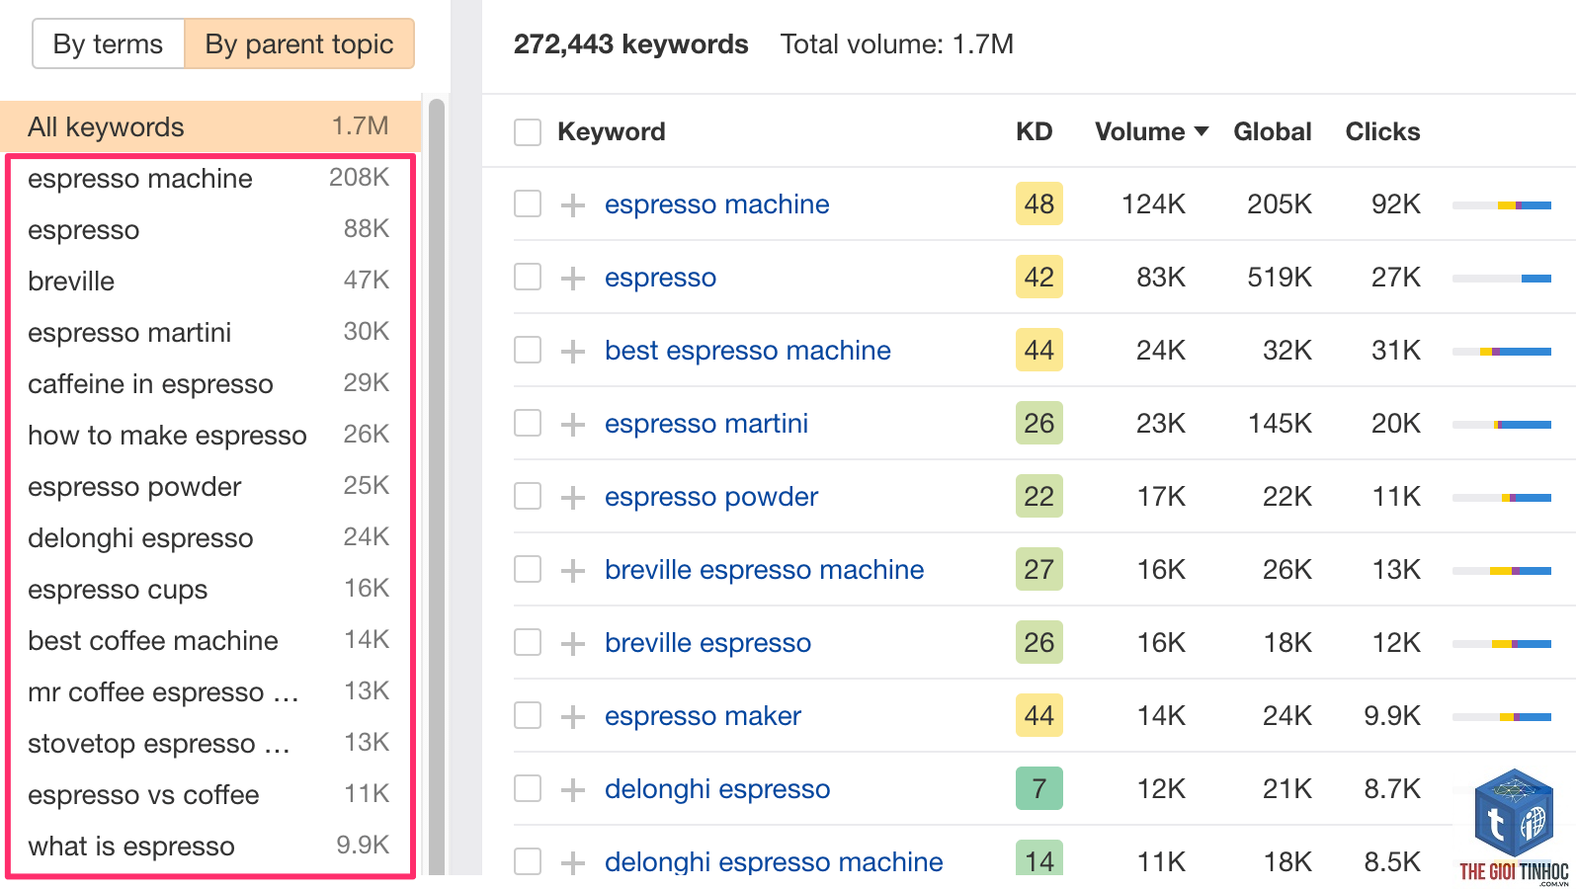The height and width of the screenshot is (889, 1576).
Task: Open delonghi espresso machine keyword link
Action: [x=774, y=862]
